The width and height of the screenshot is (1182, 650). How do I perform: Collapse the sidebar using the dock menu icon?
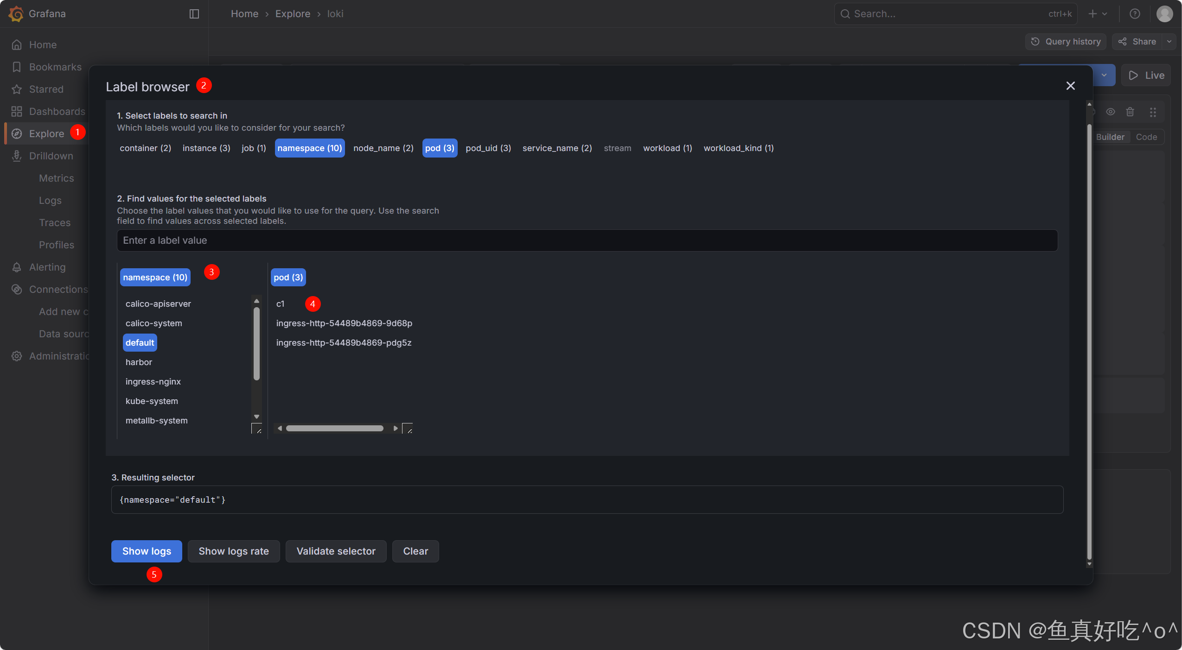coord(194,14)
